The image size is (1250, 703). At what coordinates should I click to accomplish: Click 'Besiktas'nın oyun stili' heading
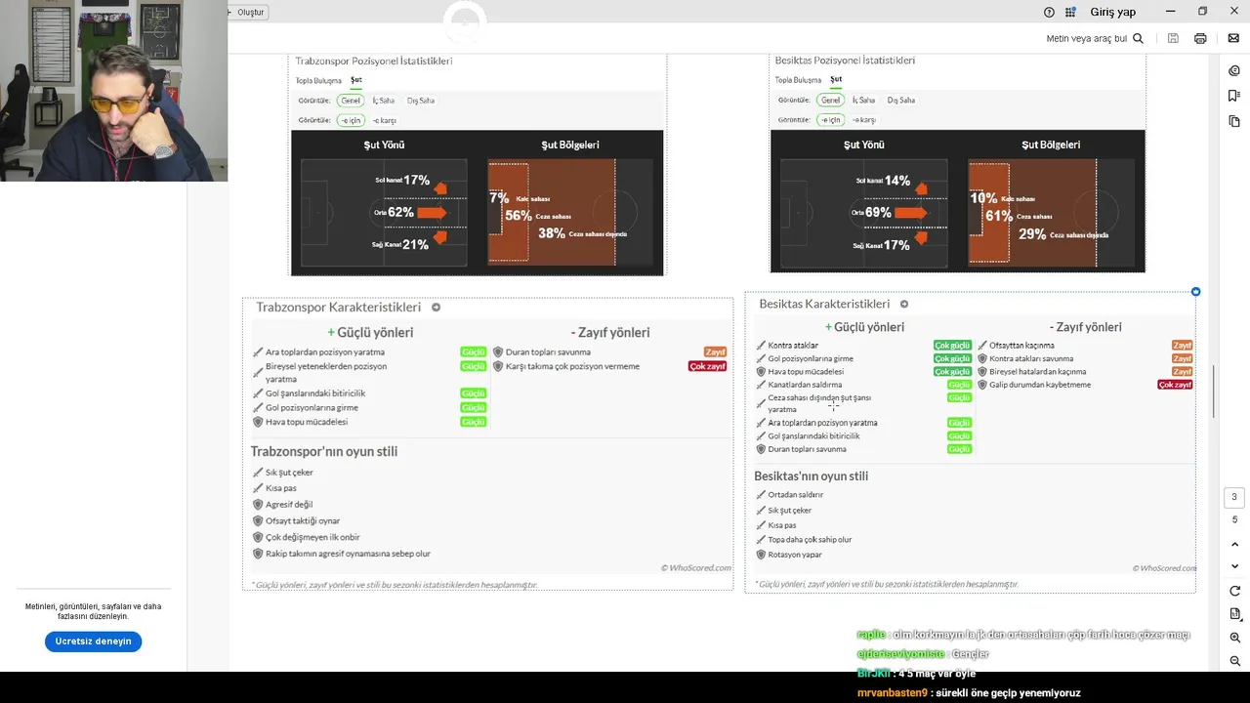pyautogui.click(x=811, y=476)
